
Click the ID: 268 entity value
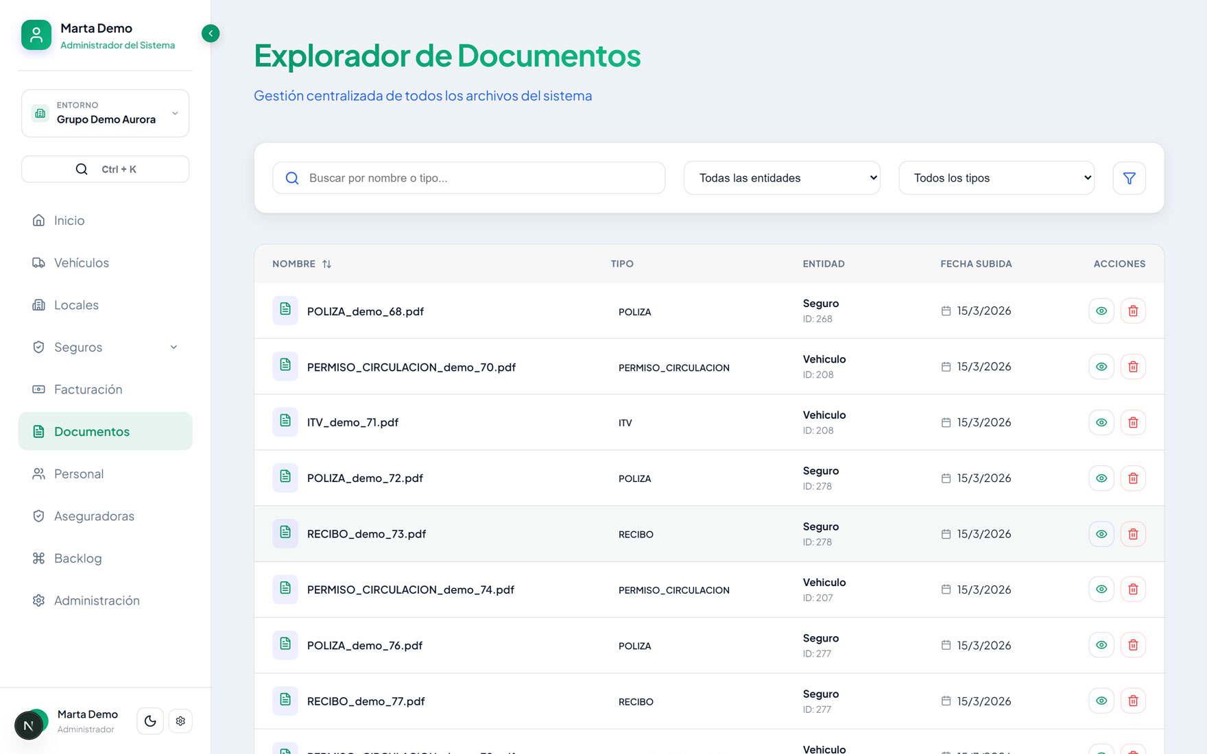(817, 319)
